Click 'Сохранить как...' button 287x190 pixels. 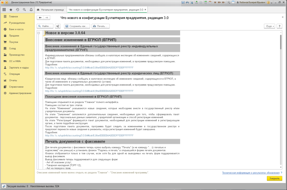click(77, 26)
